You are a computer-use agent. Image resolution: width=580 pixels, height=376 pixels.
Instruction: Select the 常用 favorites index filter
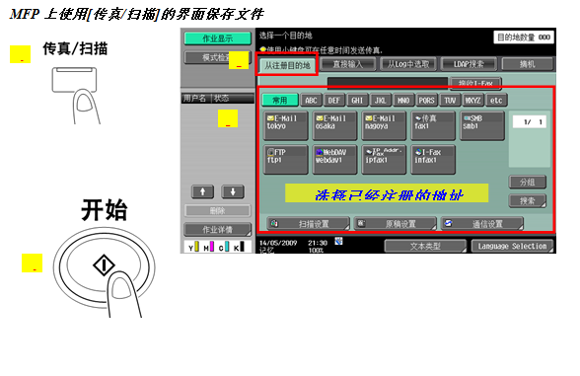[x=280, y=101]
